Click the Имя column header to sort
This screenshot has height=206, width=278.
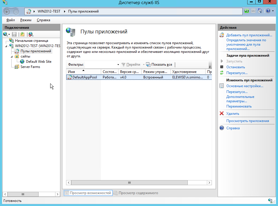[83, 72]
